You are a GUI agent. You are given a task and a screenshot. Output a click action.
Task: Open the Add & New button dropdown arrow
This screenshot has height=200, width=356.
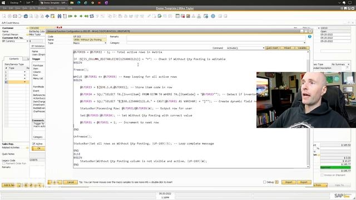tap(19, 185)
